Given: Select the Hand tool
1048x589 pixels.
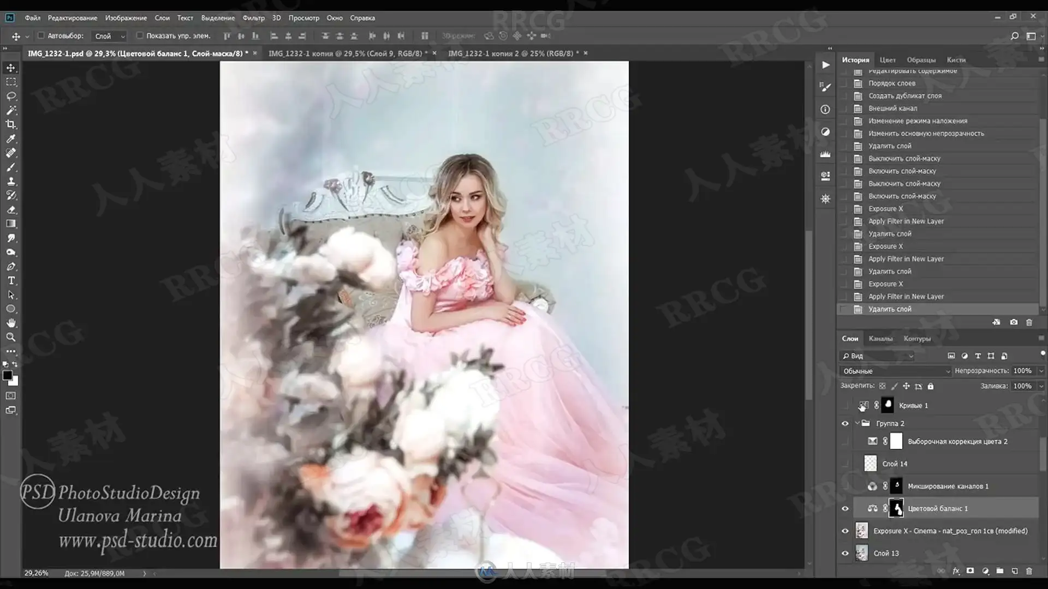Looking at the screenshot, I should pyautogui.click(x=11, y=323).
